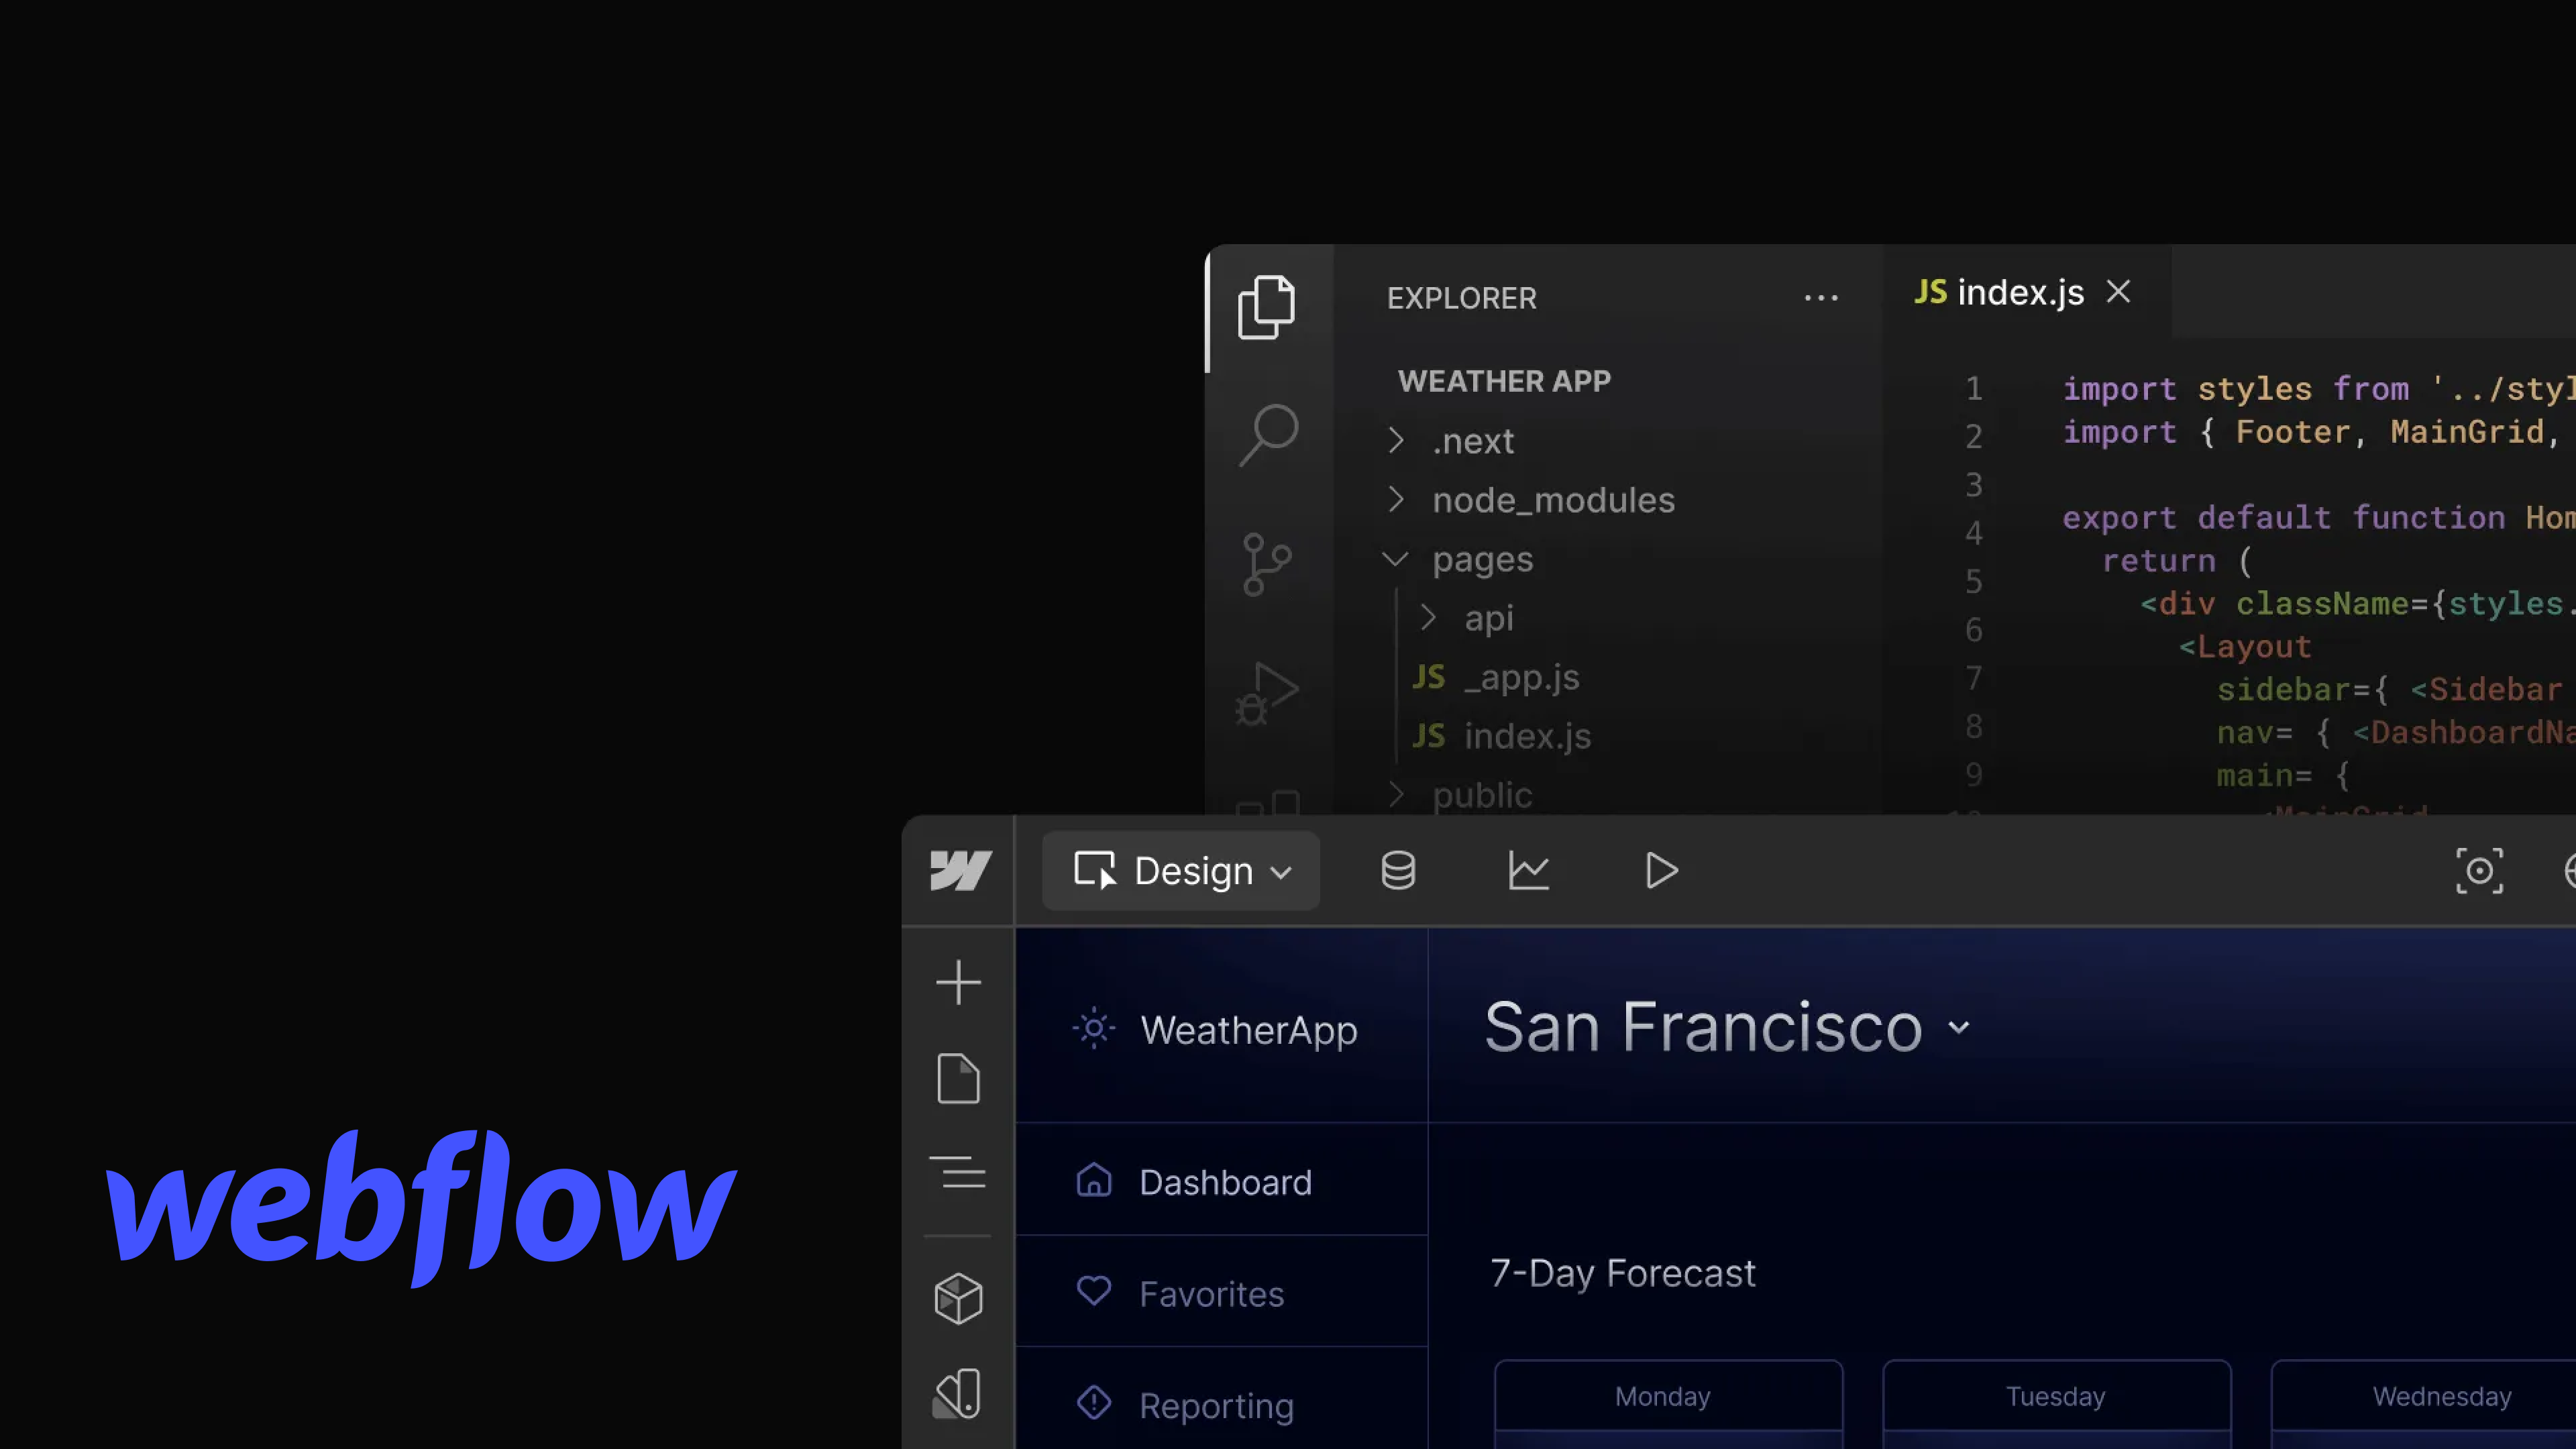Open the Design mode dropdown

click(x=1181, y=870)
